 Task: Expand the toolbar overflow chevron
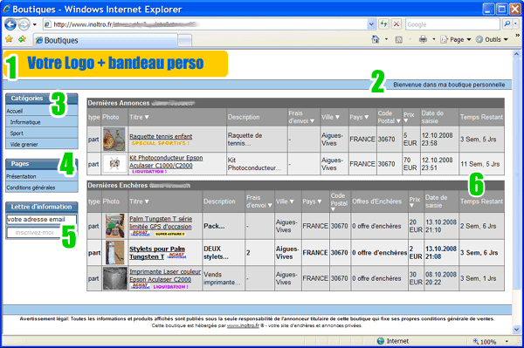tap(517, 36)
